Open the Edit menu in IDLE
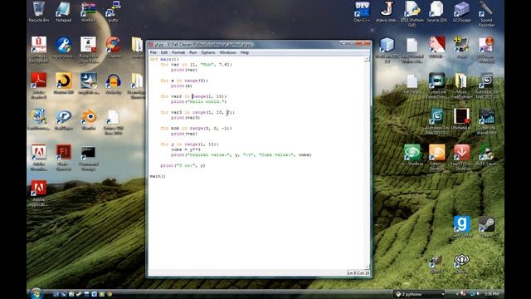 pos(164,52)
